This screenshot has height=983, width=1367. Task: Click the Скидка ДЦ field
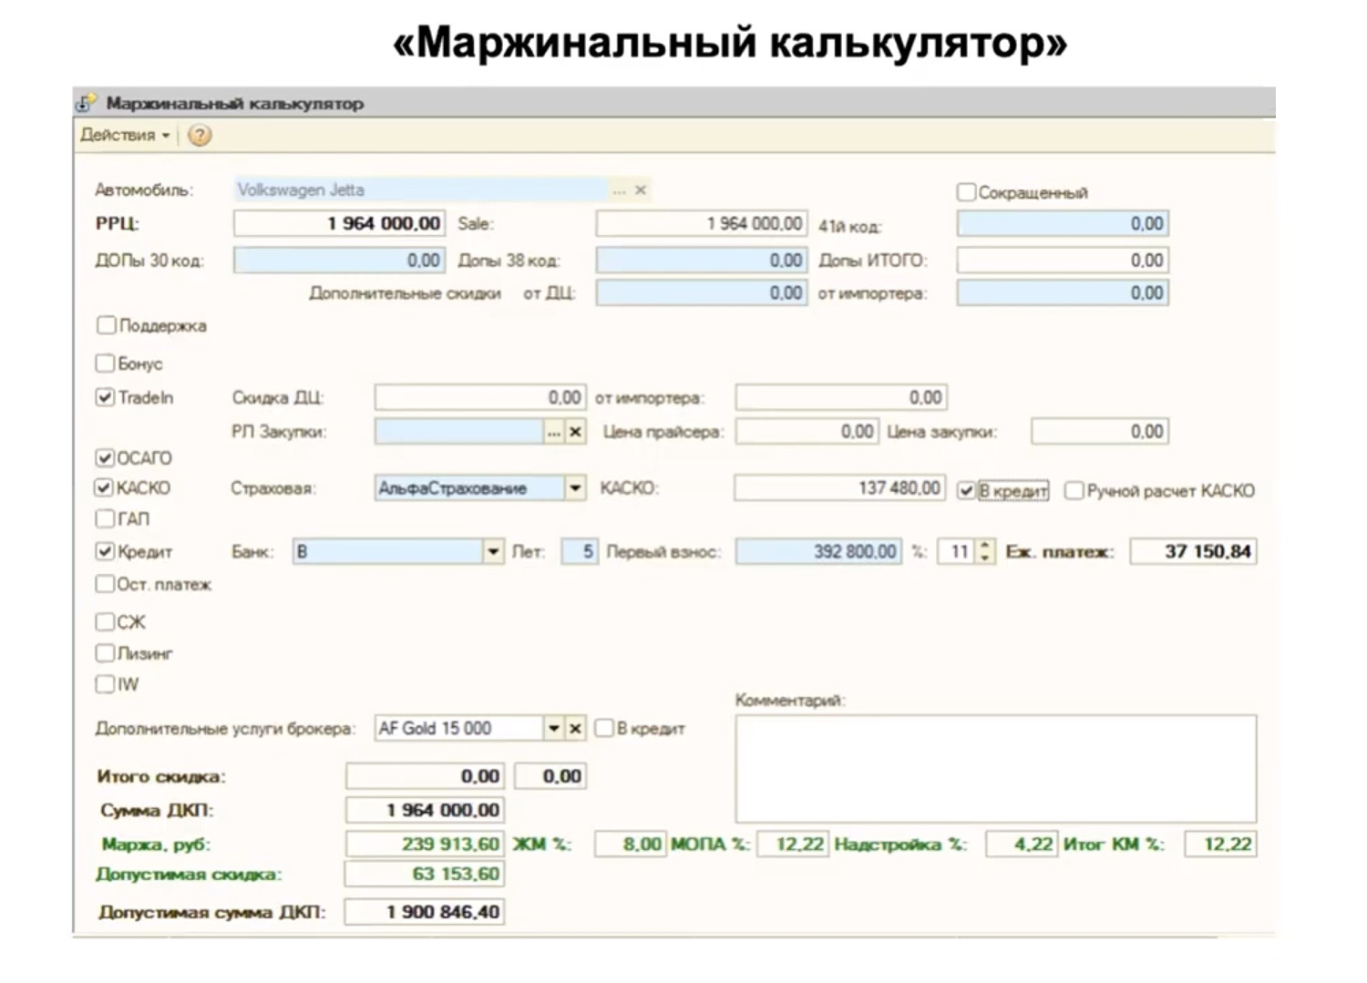pyautogui.click(x=480, y=397)
